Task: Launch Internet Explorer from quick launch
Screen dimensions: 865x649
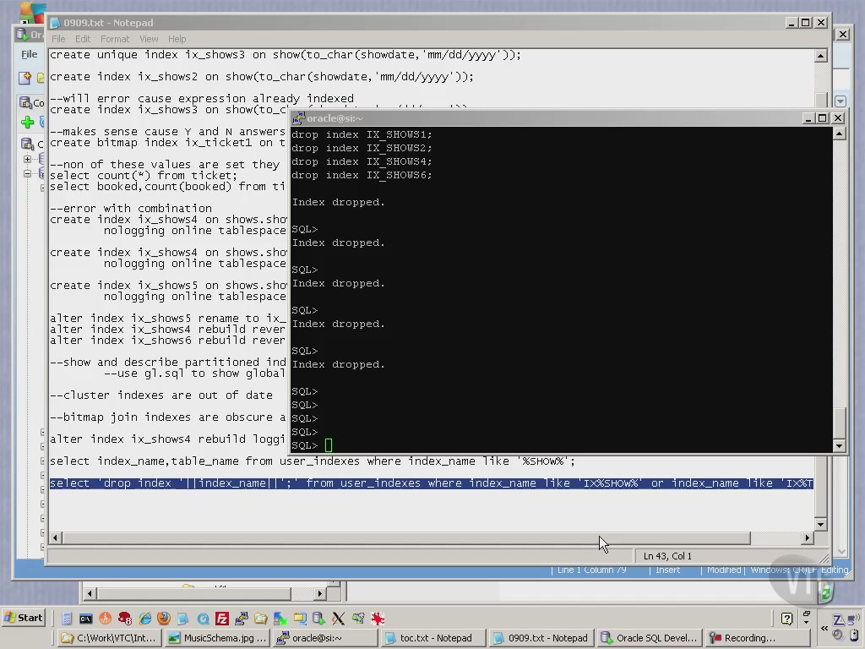Action: pos(144,619)
